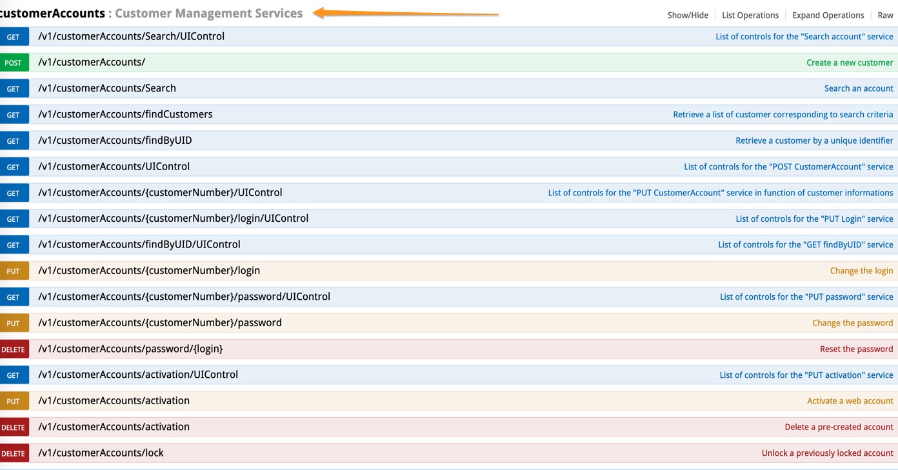Expand the /v1/customerAccounts/findByUID path

115,141
